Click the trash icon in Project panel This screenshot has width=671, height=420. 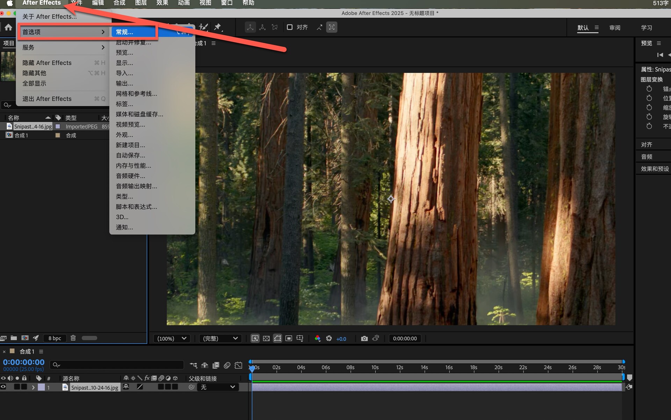click(73, 338)
